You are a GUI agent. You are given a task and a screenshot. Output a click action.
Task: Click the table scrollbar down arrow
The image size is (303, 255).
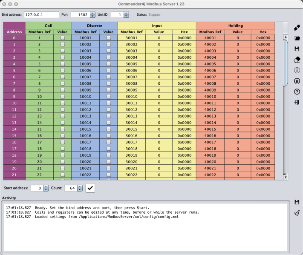(286, 177)
